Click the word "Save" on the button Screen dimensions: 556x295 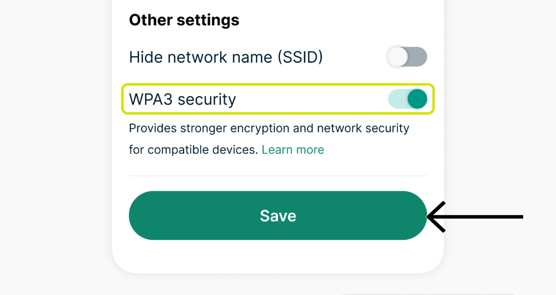278,216
